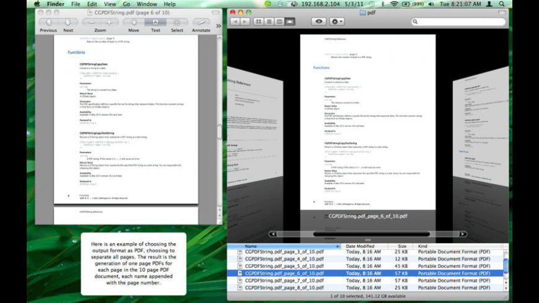Click the Cover Flow right scroll arrow
The height and width of the screenshot is (303, 539).
[463, 234]
